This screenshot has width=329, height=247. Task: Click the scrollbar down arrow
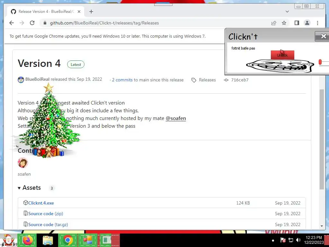click(x=322, y=226)
